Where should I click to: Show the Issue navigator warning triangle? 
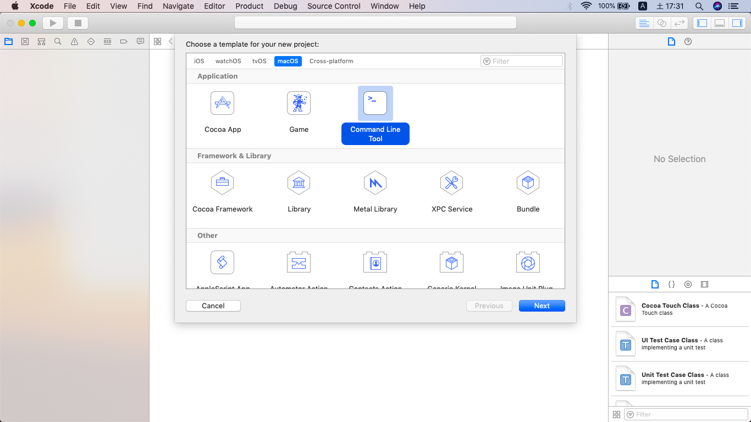click(x=74, y=41)
